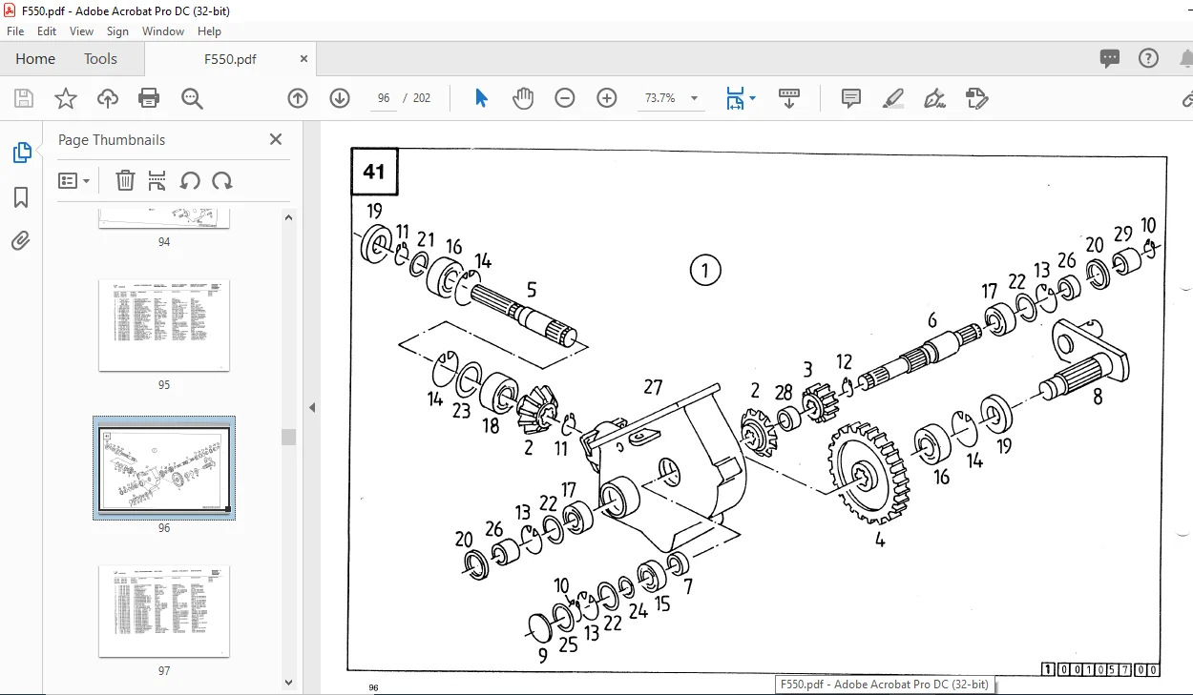Go to previous page arrow
The height and width of the screenshot is (695, 1193).
[x=298, y=98]
